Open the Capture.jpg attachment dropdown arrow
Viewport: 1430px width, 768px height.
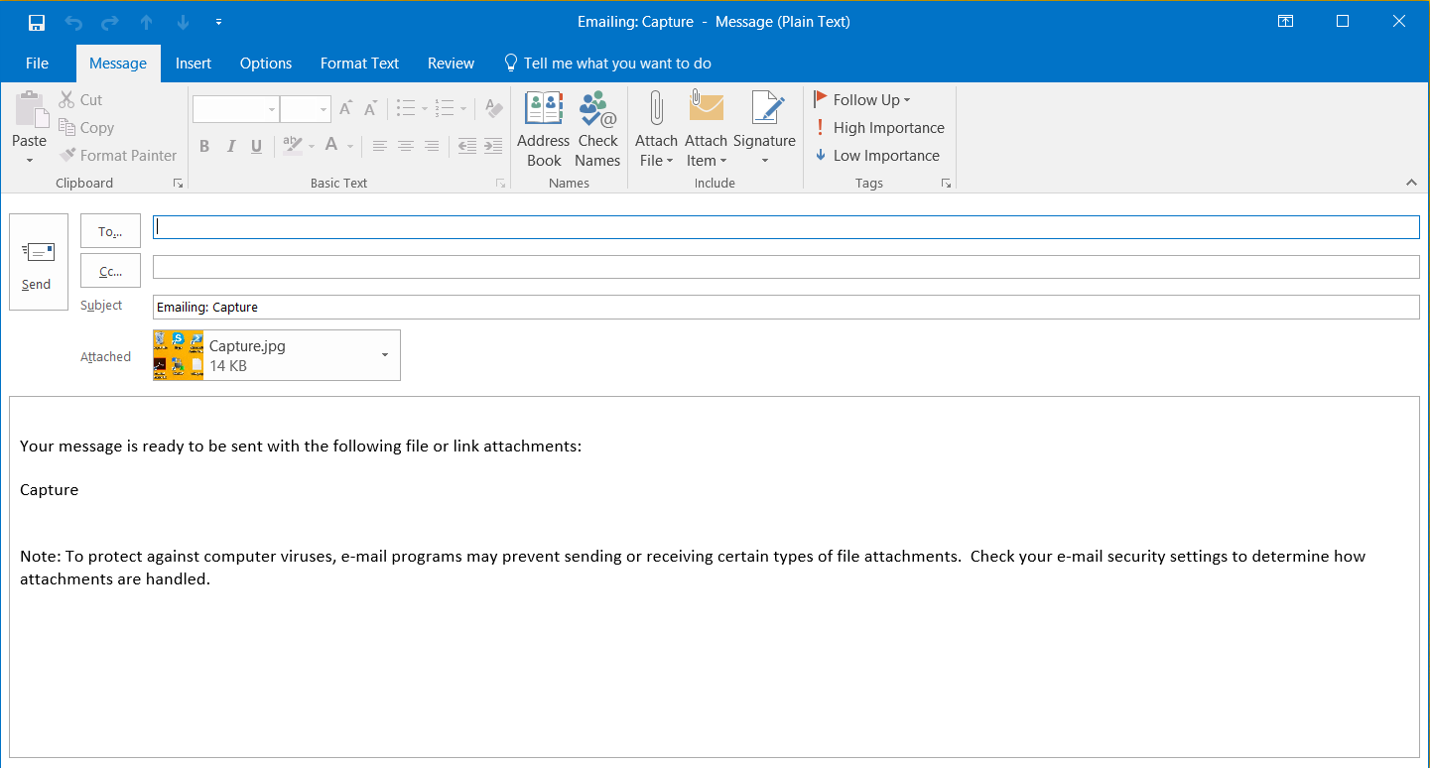pyautogui.click(x=385, y=355)
